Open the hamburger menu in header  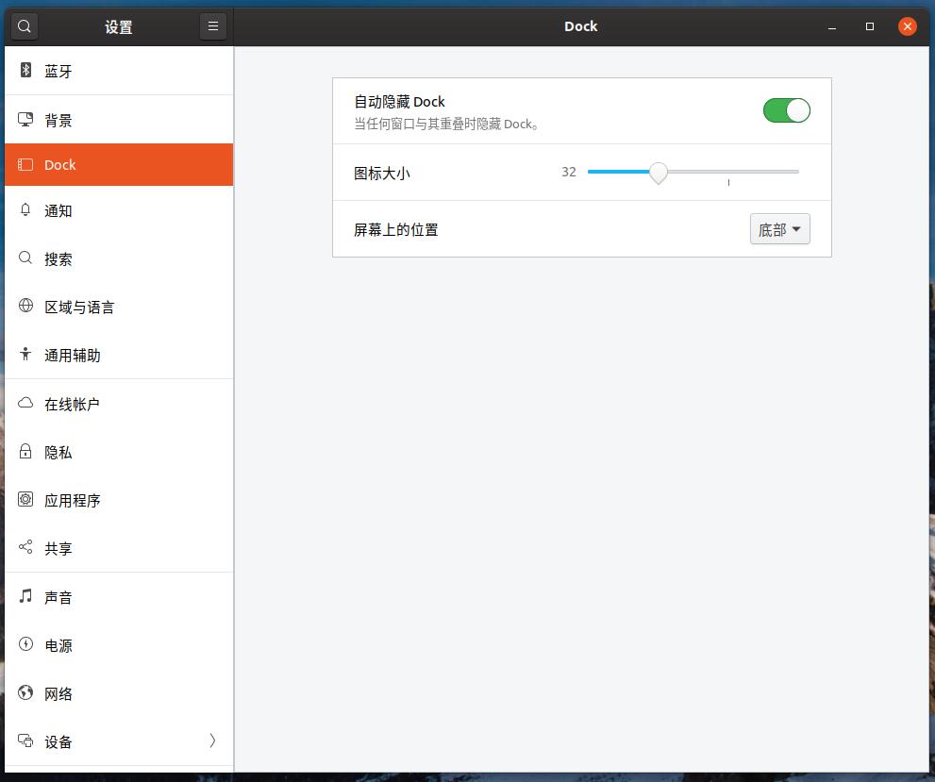pos(213,26)
